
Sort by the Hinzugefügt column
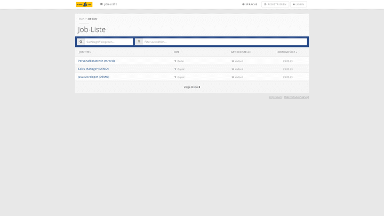point(286,52)
